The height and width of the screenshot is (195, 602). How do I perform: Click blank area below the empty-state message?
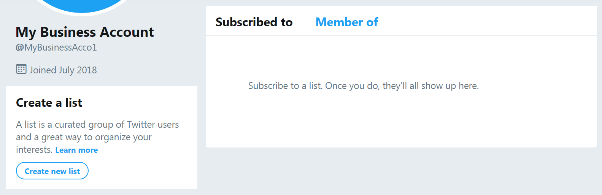pos(401,122)
